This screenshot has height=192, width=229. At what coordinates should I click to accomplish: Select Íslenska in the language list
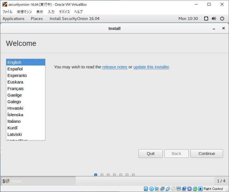(x=26, y=115)
